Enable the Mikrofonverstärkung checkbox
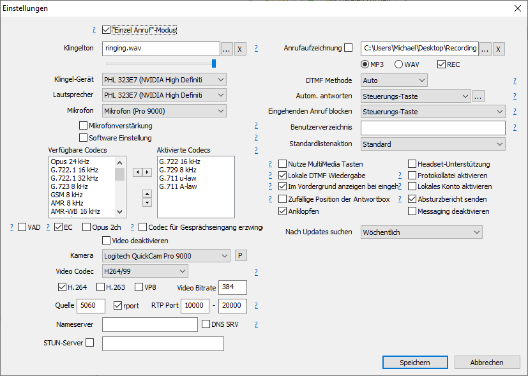Viewport: 528px width, 376px height. pyautogui.click(x=83, y=126)
